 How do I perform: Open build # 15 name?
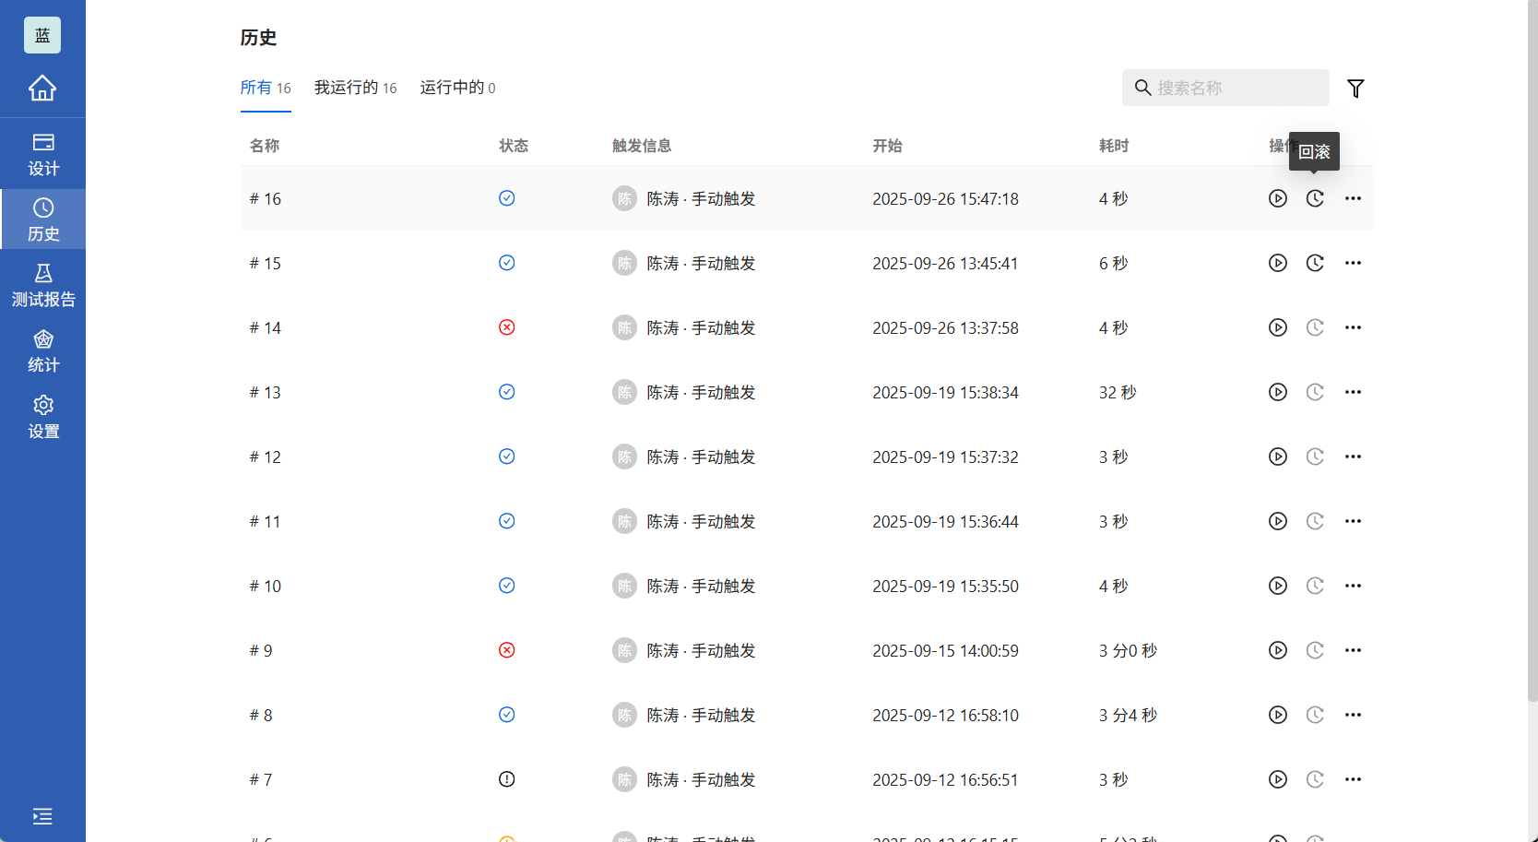(x=266, y=263)
